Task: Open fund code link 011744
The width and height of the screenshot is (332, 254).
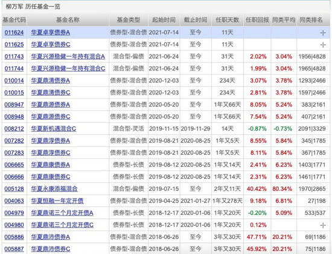Action: pos(14,69)
